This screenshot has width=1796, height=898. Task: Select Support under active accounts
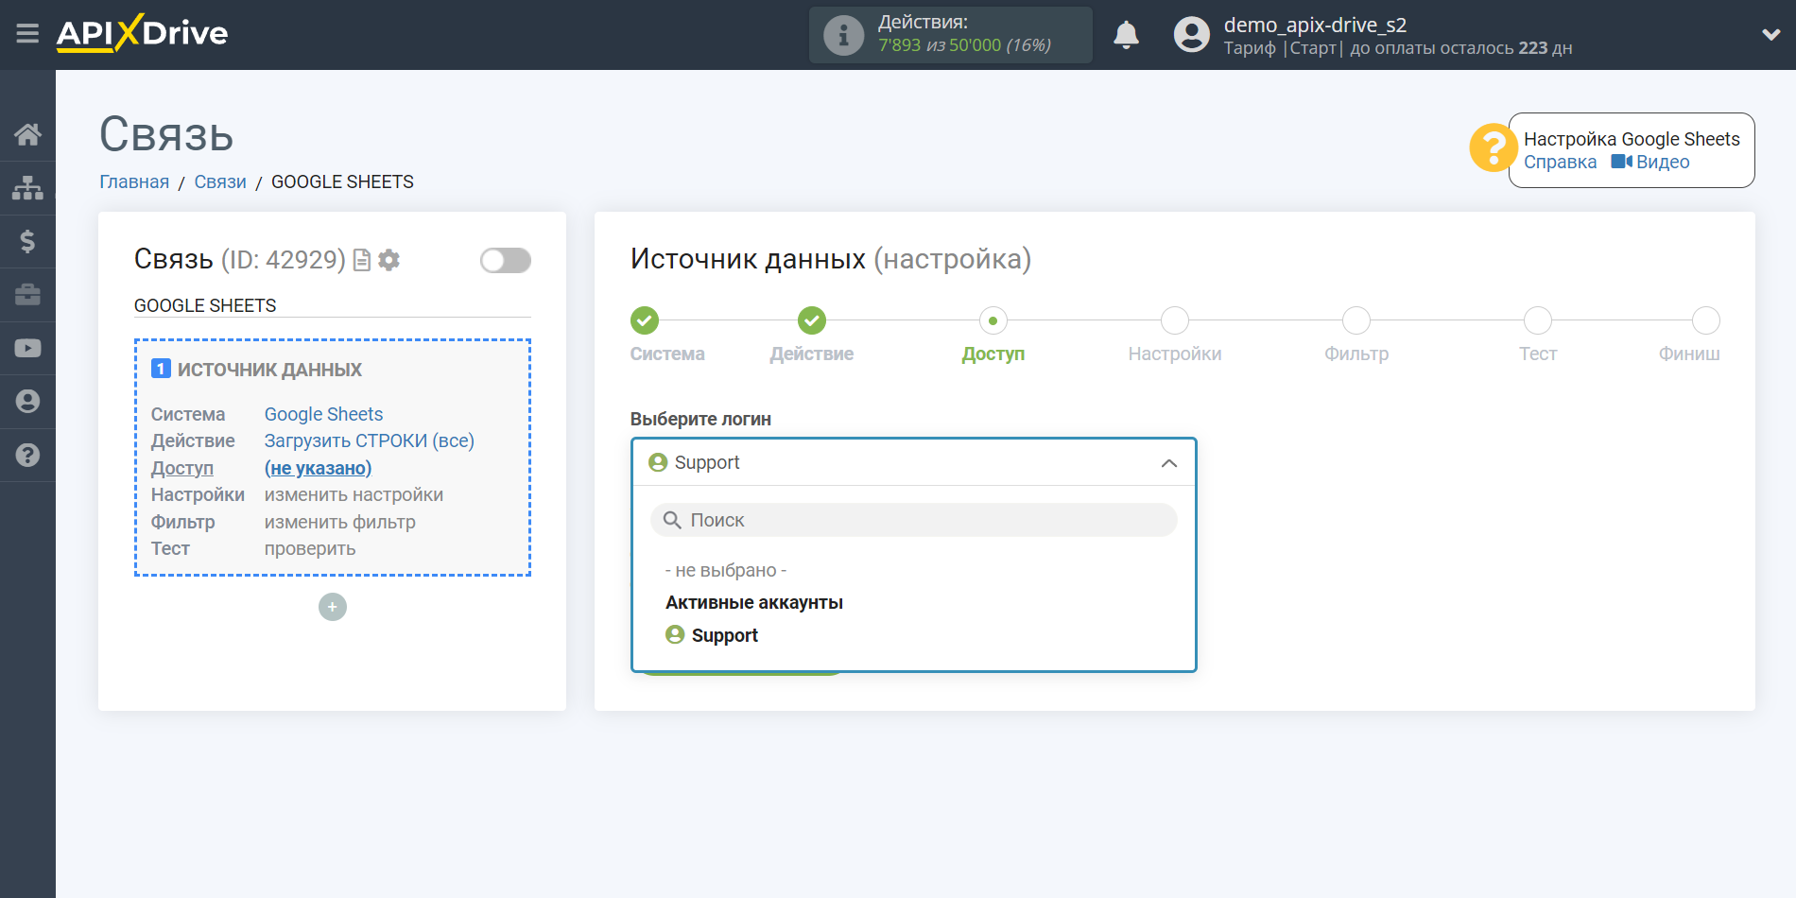coord(712,635)
